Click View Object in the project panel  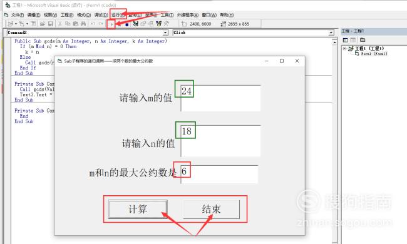(353, 40)
